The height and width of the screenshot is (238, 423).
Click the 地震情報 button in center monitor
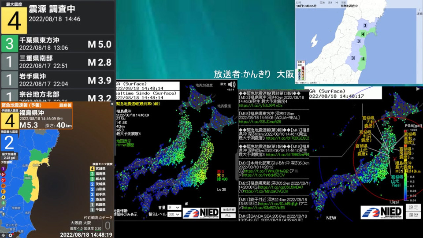229,210
